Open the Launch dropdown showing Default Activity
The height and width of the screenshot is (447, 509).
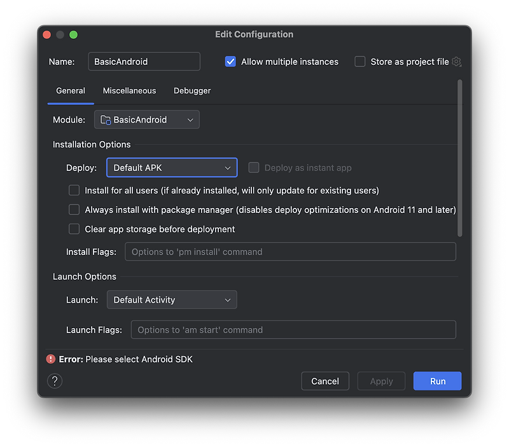[172, 299]
